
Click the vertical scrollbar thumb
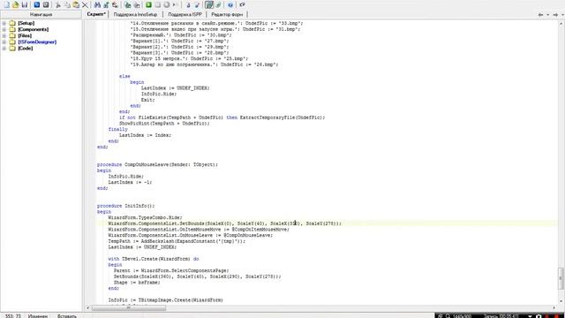561,277
